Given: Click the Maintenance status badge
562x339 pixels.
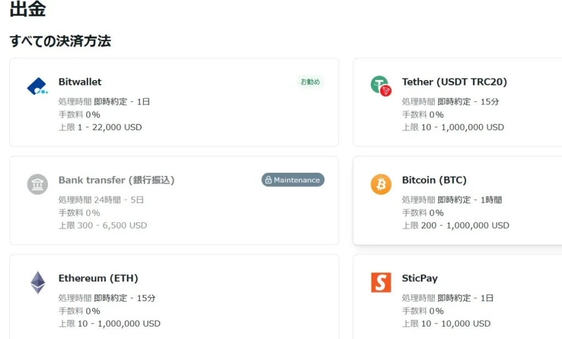Looking at the screenshot, I should (293, 180).
